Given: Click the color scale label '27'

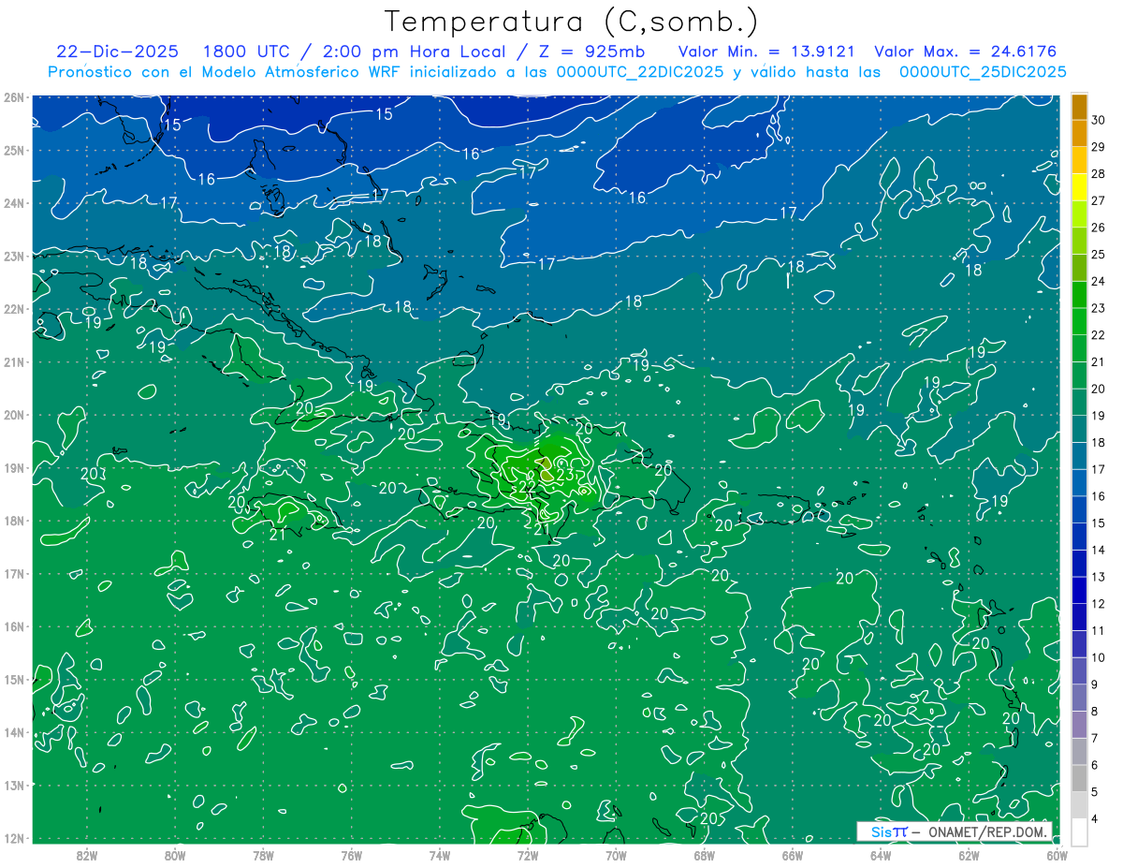Looking at the screenshot, I should pyautogui.click(x=1099, y=200).
